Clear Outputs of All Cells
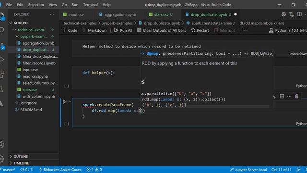 click(x=162, y=30)
